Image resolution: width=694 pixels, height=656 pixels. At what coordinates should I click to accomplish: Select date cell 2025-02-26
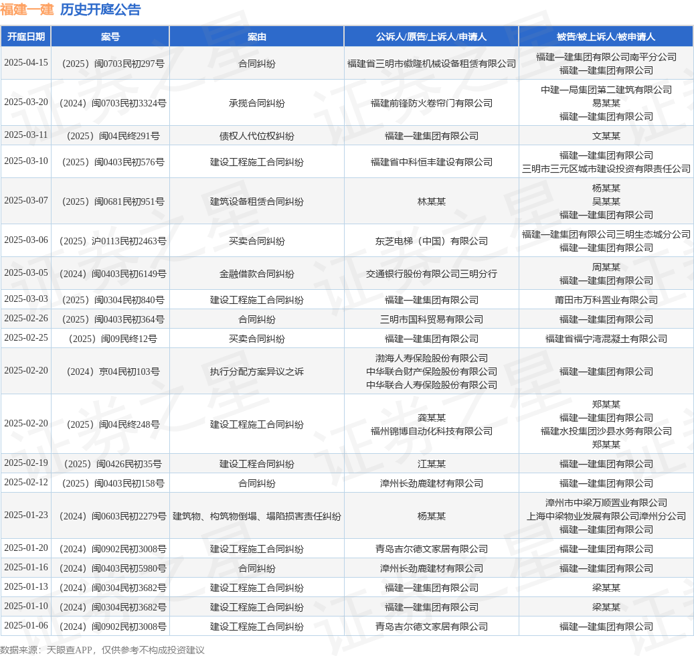(26, 318)
